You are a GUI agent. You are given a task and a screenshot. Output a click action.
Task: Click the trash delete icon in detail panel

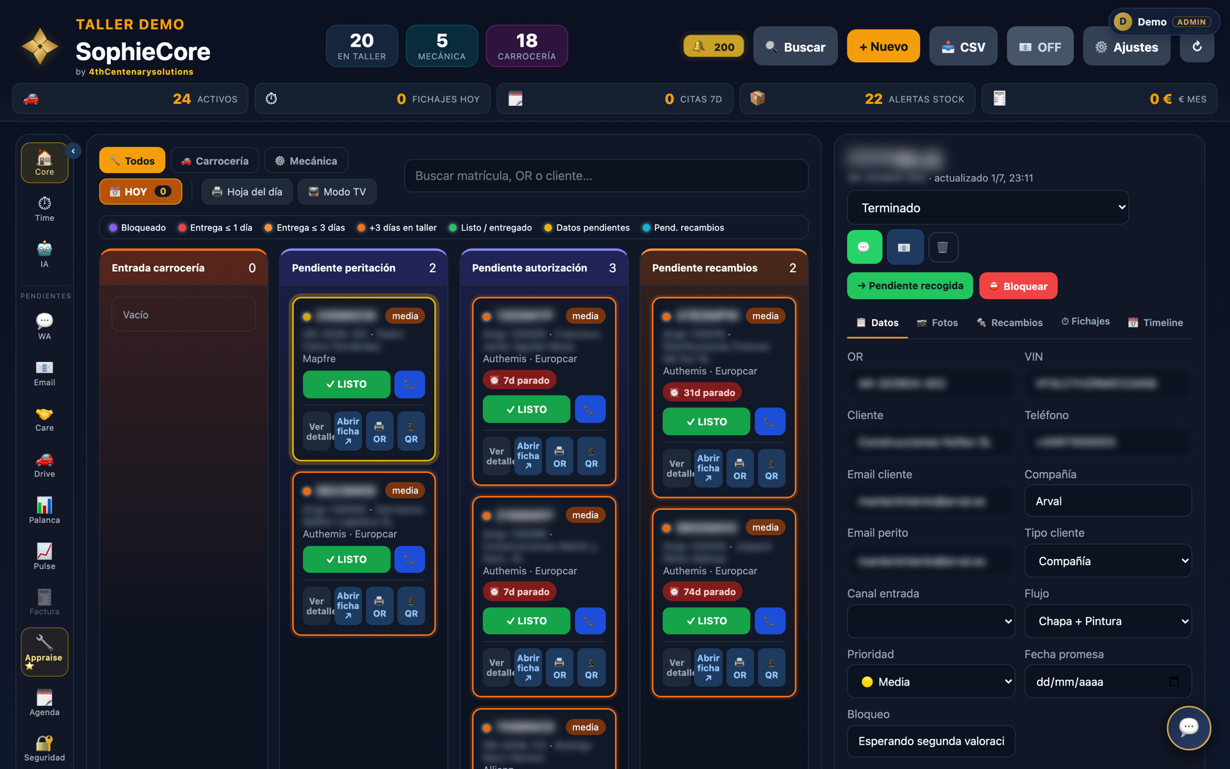943,247
